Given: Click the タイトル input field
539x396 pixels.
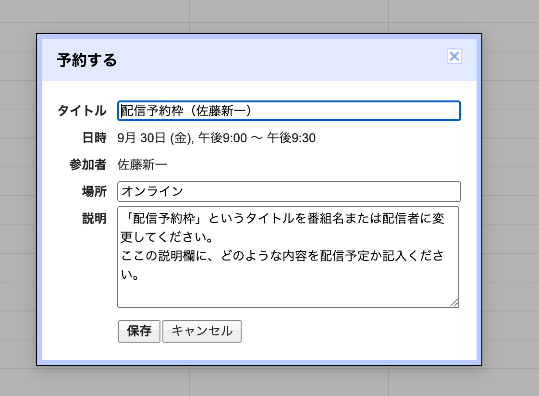Looking at the screenshot, I should point(289,111).
